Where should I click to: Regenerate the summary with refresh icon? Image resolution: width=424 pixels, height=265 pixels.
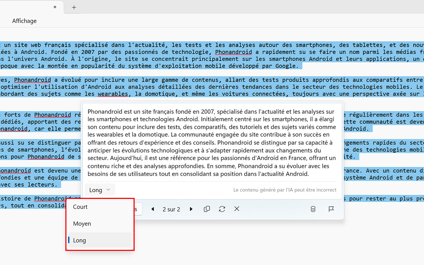222,209
